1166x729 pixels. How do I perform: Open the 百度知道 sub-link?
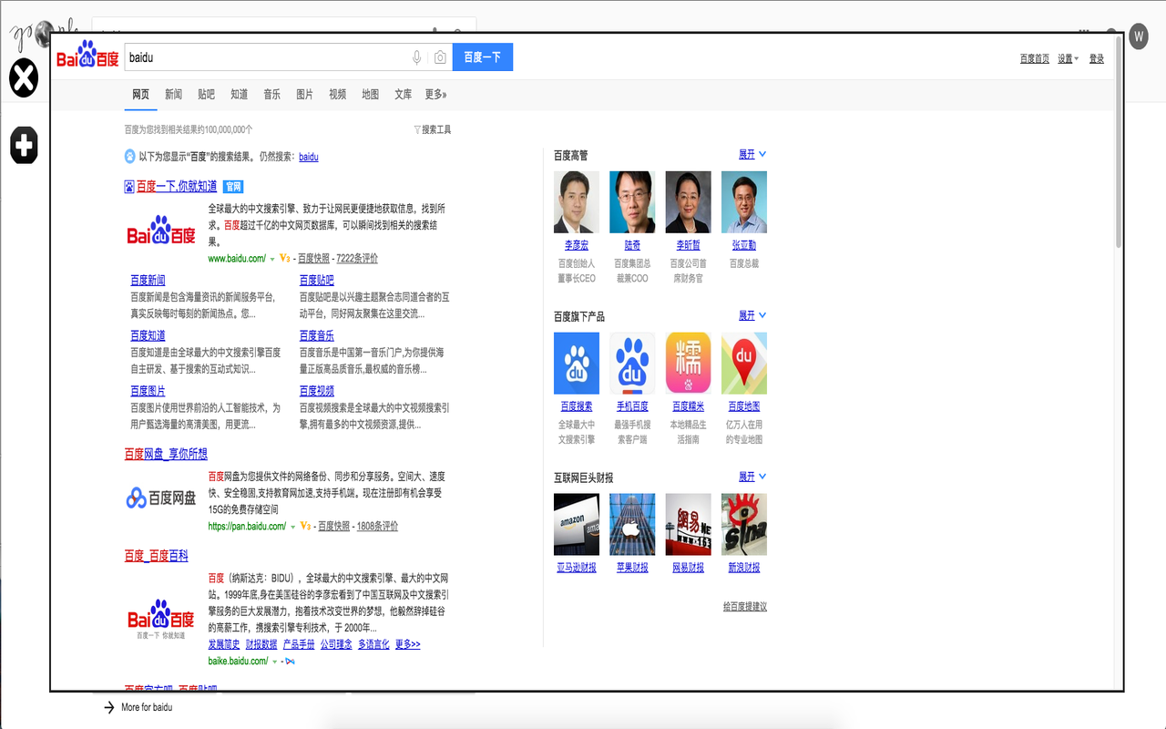pyautogui.click(x=148, y=336)
